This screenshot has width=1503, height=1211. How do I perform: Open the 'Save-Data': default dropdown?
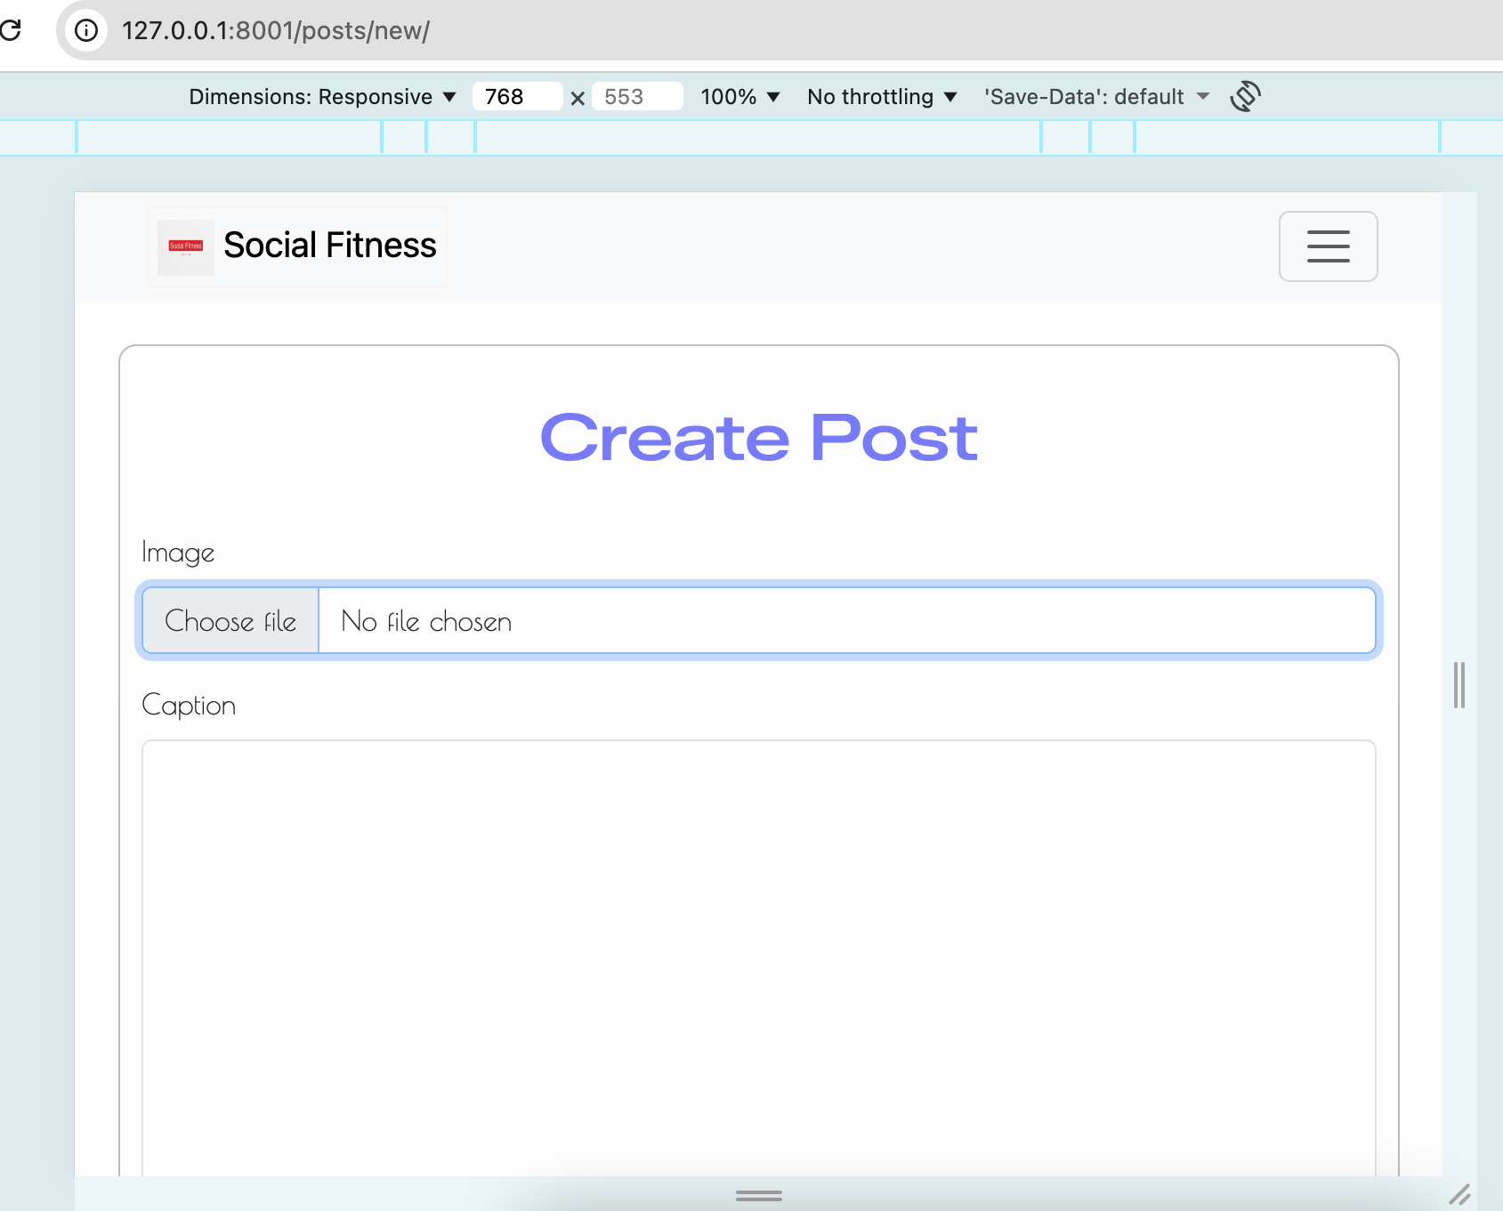coord(1096,96)
